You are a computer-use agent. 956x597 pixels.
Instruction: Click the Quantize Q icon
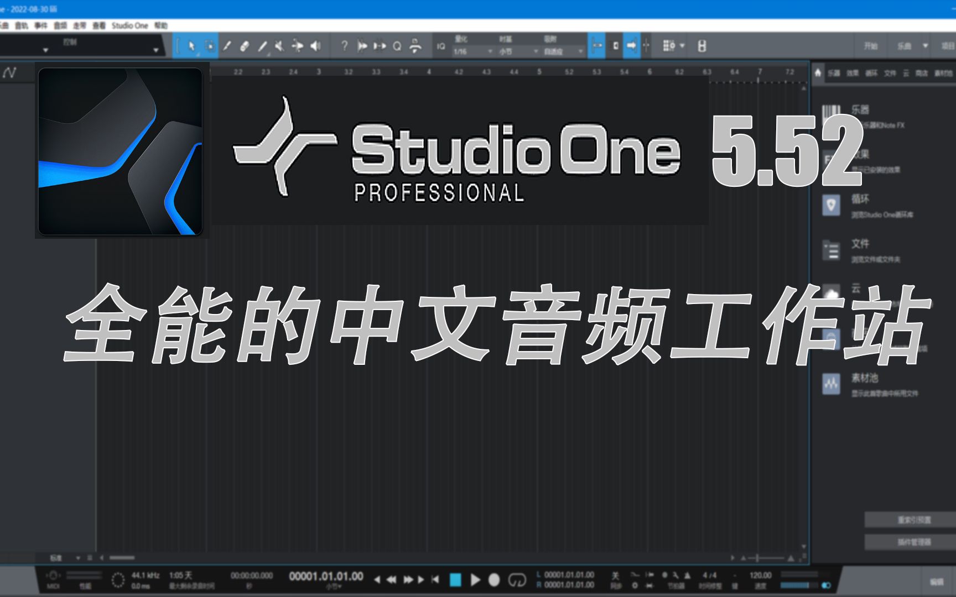(397, 46)
